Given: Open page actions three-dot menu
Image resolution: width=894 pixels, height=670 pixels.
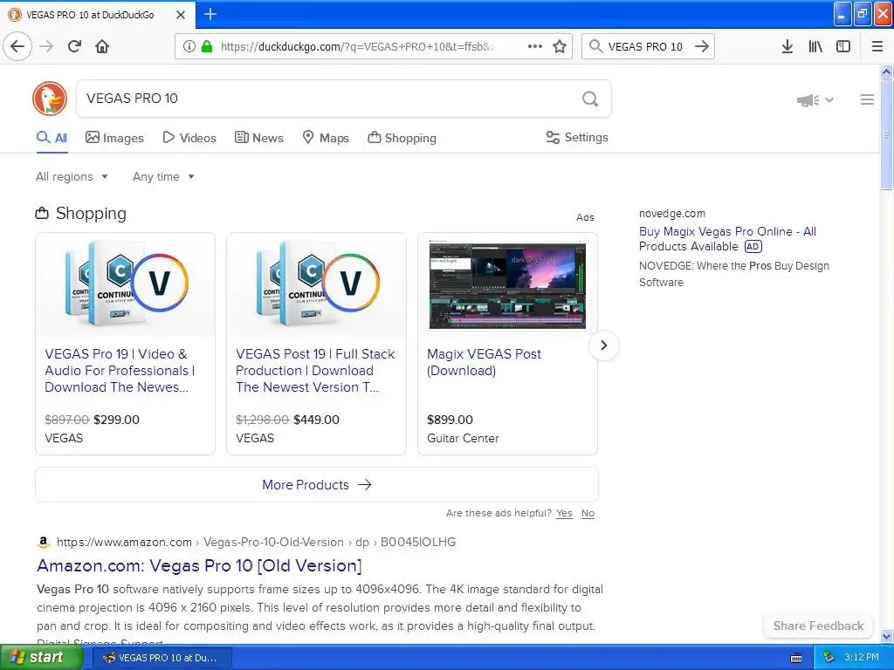Looking at the screenshot, I should (535, 46).
